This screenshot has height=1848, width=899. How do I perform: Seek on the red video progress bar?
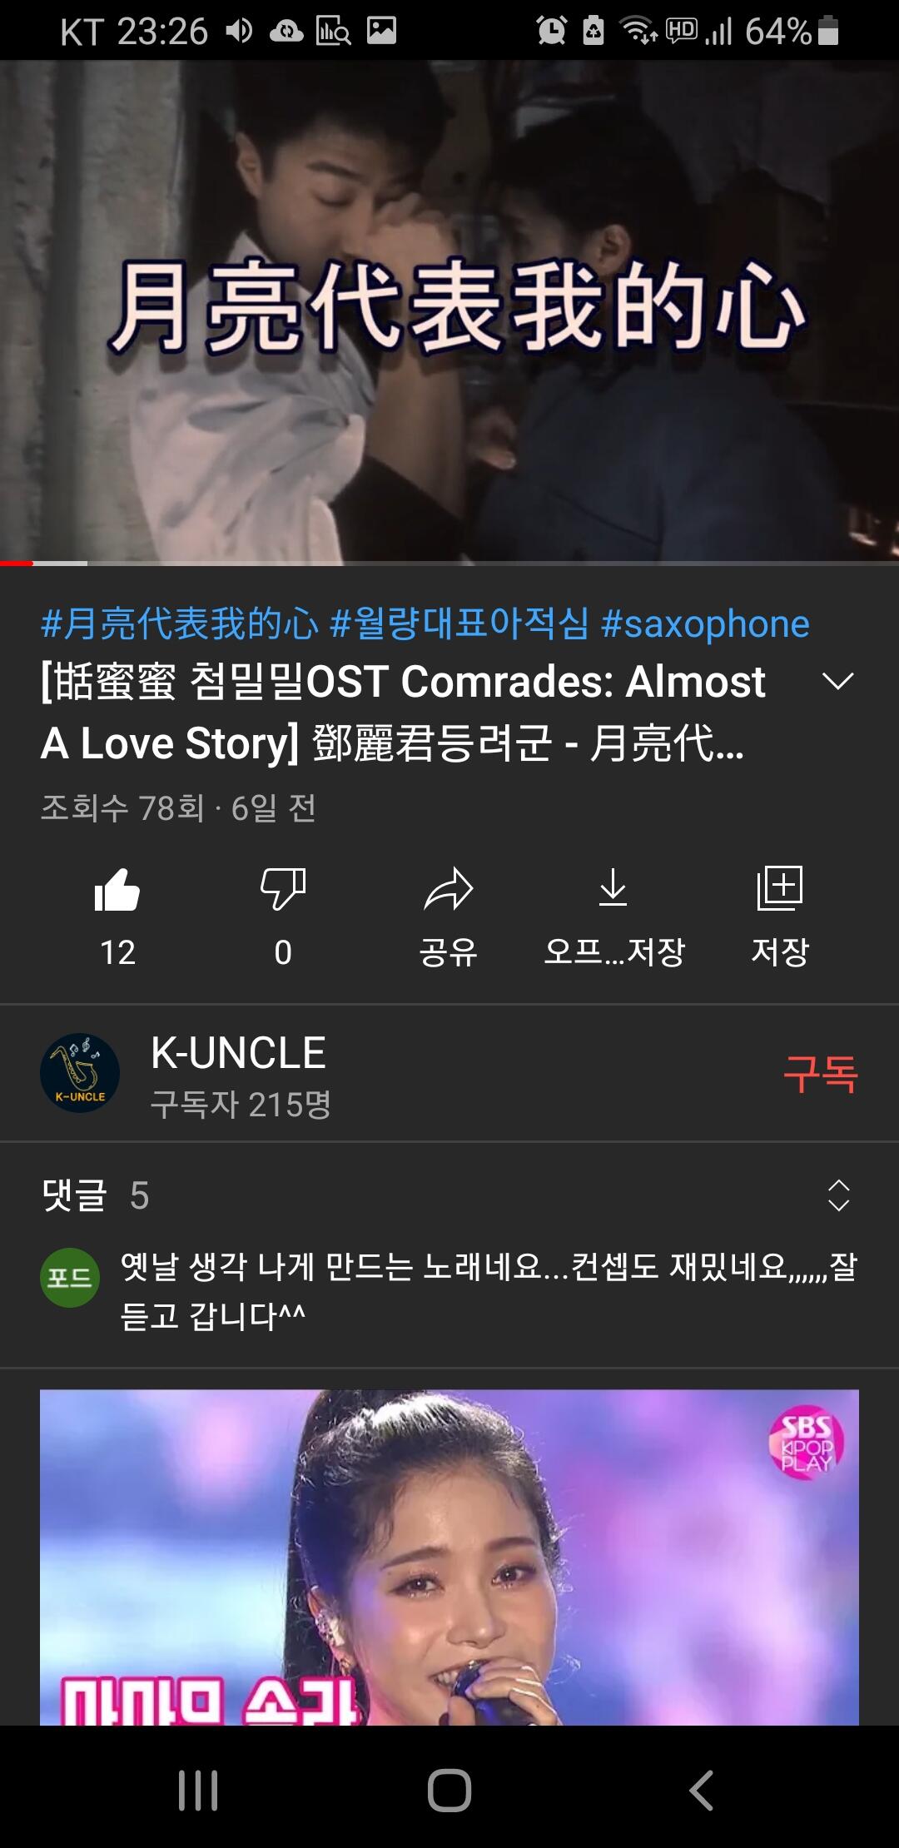[449, 564]
